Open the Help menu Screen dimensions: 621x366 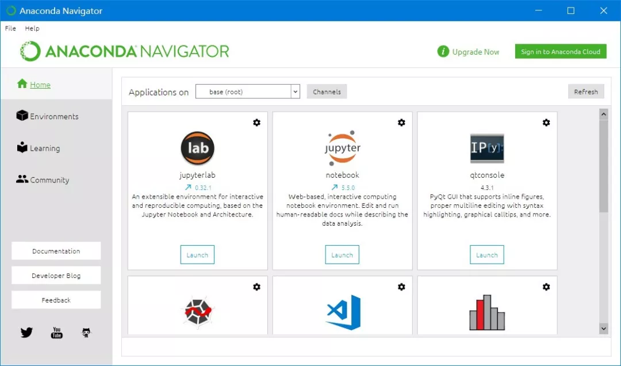tap(32, 28)
